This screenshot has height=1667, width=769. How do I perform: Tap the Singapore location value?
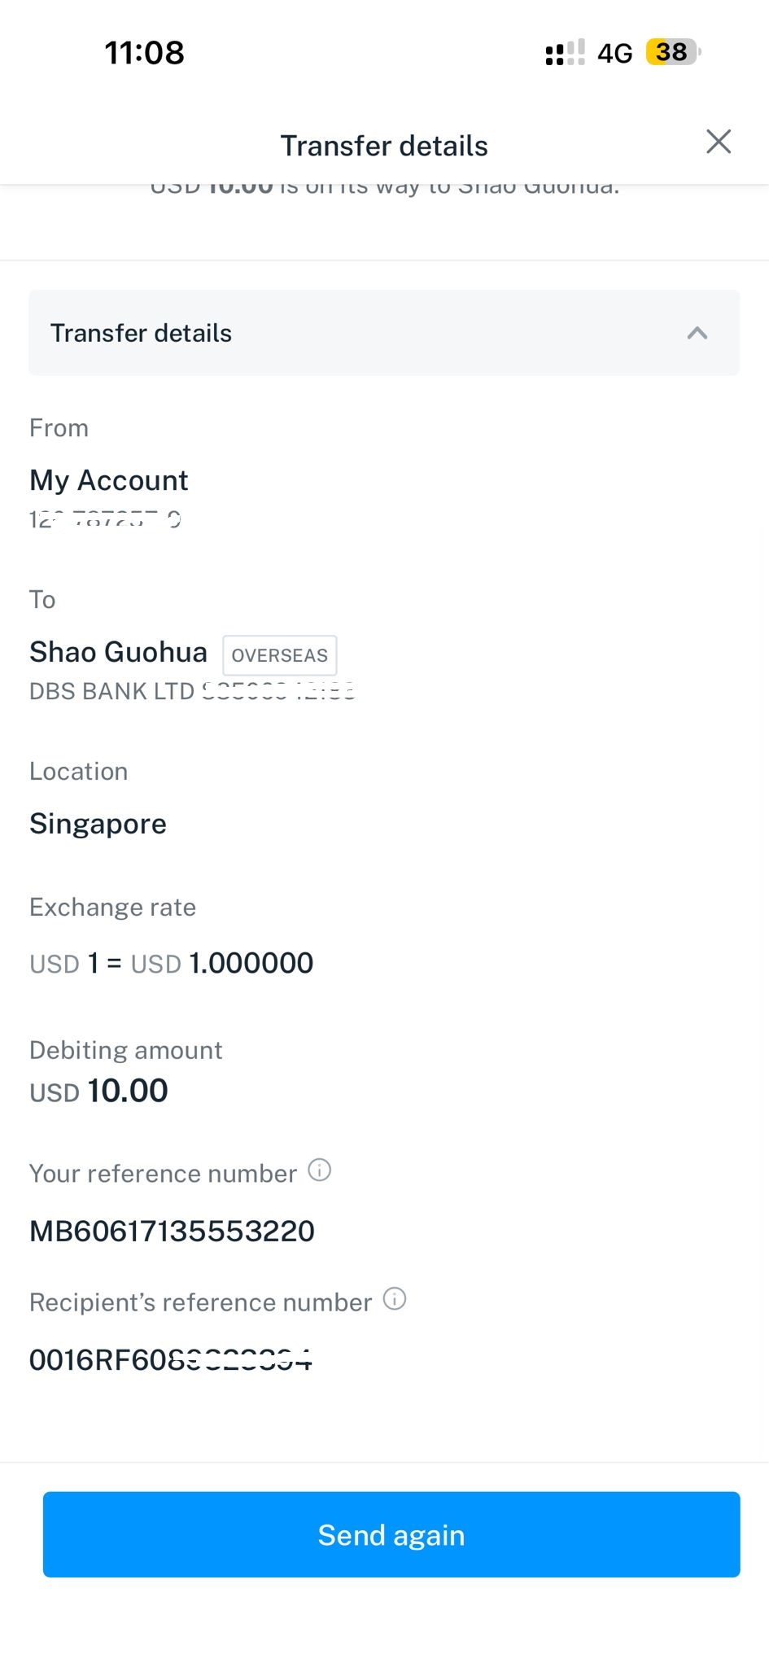(98, 824)
